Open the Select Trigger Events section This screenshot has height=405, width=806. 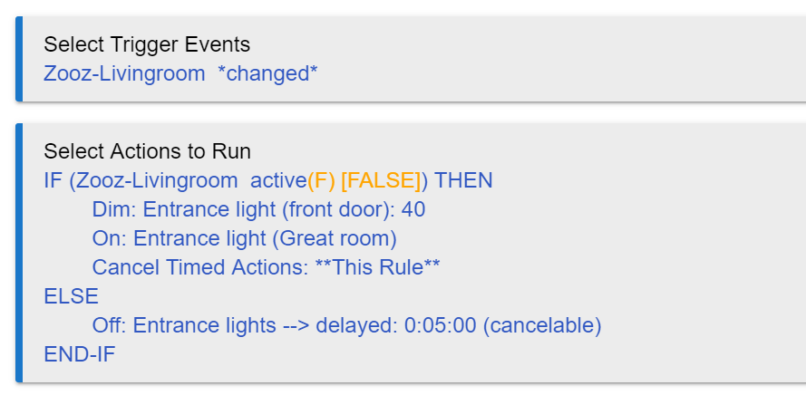[147, 44]
